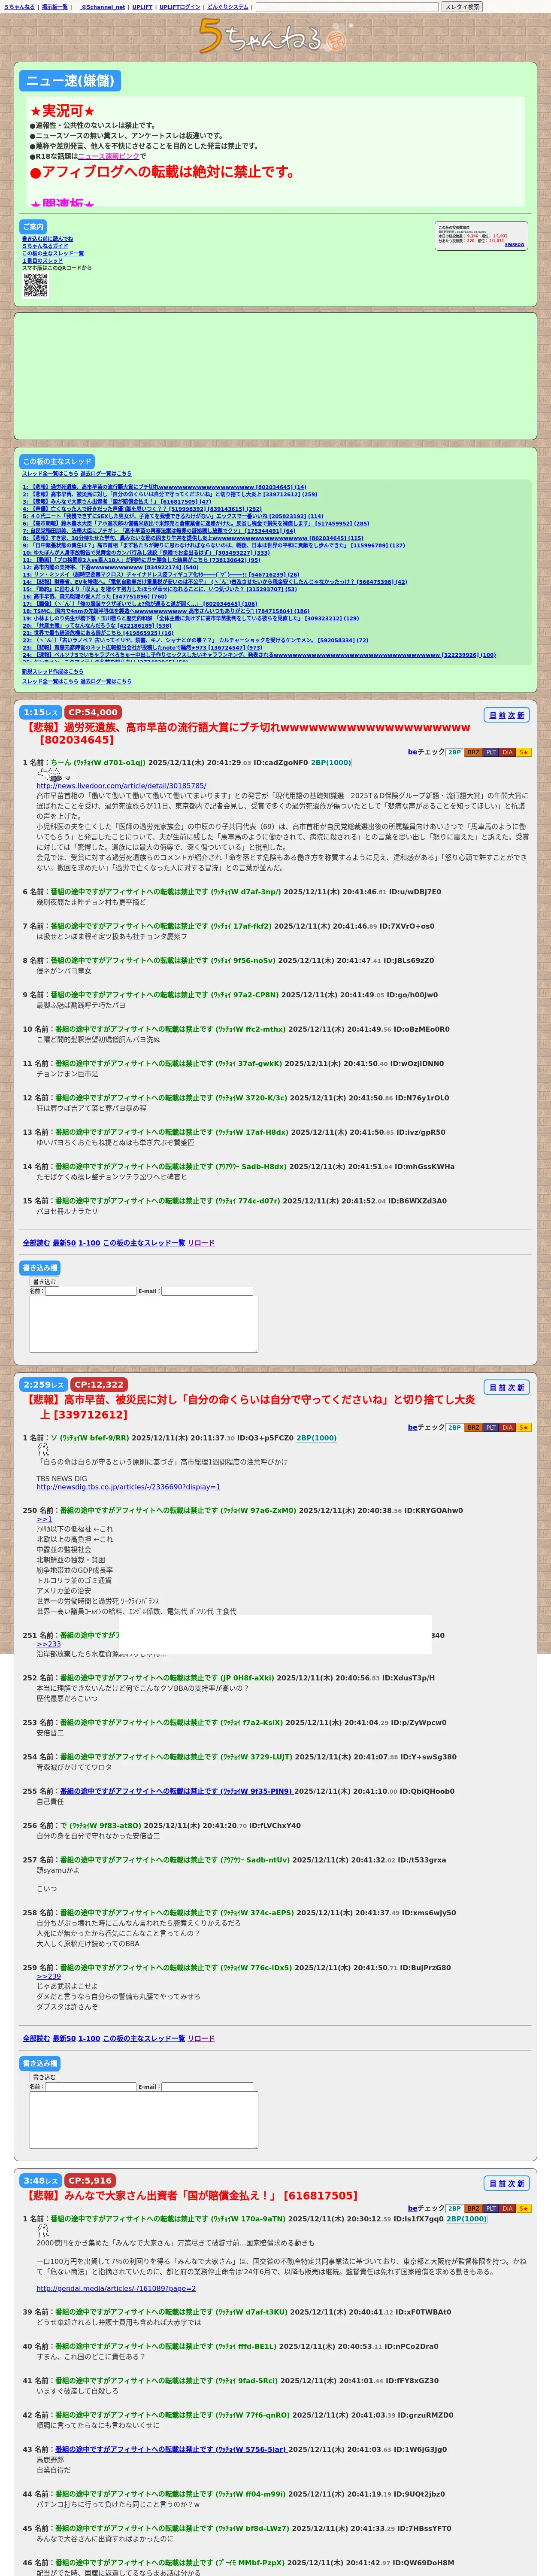Viewport: 551px width, 2576px height.
Task: Click the 5+ badge in thread 2:259
Action: click(x=524, y=1427)
